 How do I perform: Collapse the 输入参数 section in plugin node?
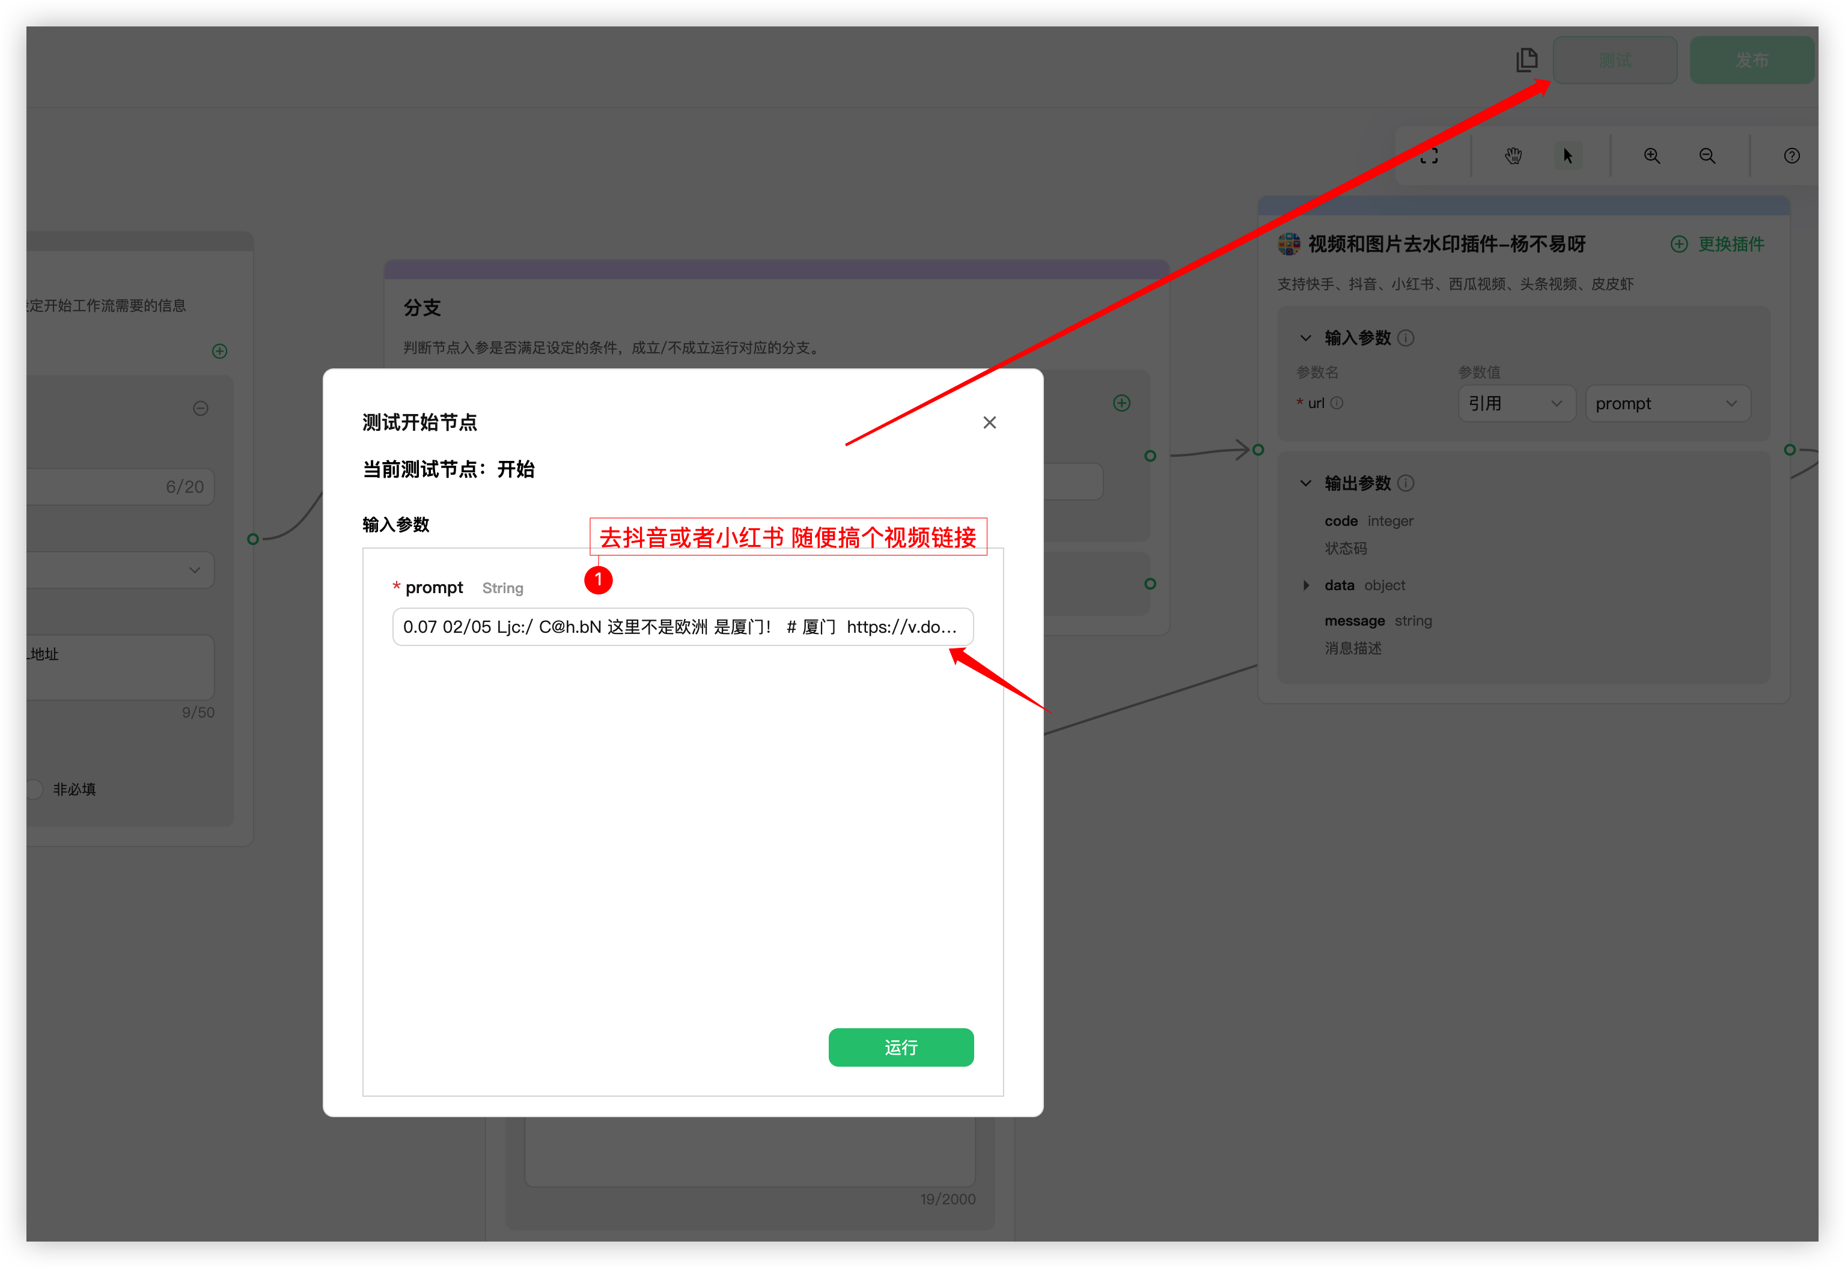pyautogui.click(x=1305, y=338)
